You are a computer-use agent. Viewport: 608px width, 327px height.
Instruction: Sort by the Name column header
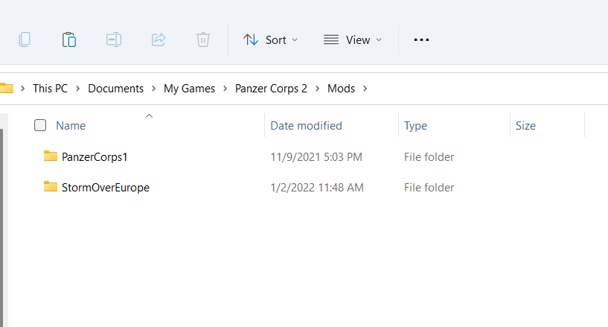pos(71,126)
